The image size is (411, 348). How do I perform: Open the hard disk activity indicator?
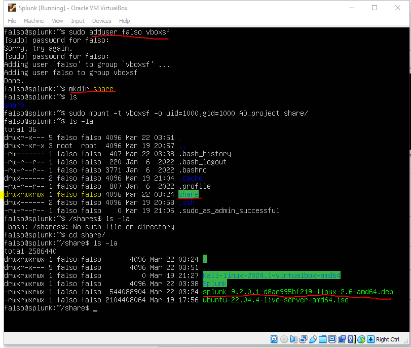[274, 339]
